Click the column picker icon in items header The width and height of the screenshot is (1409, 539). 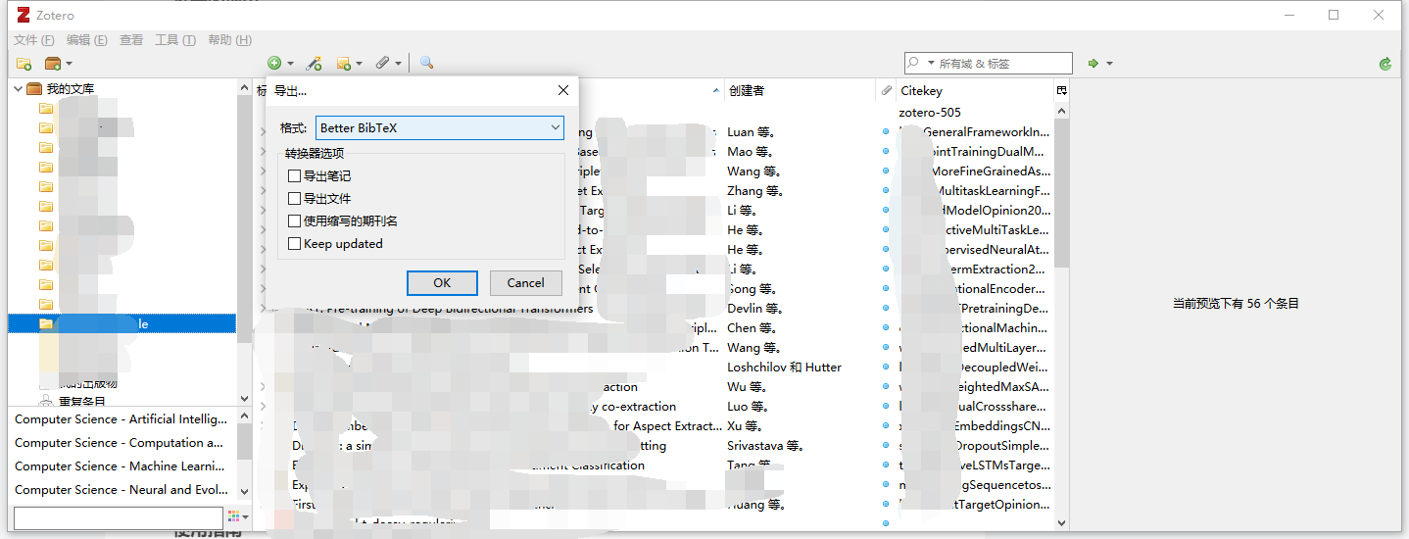coord(1061,90)
